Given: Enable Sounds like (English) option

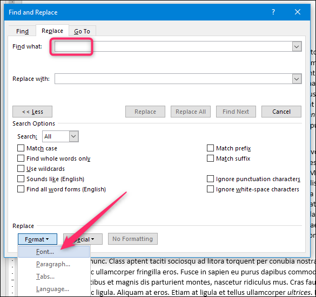Looking at the screenshot, I should pos(21,179).
